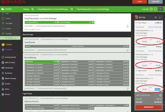Click the Bet Slip ticket icon
Image resolution: width=165 pixels, height=112 pixels.
point(137,17)
